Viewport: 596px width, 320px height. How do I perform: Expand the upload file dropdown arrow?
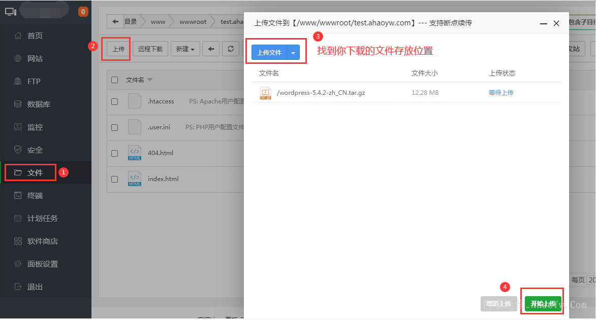293,53
